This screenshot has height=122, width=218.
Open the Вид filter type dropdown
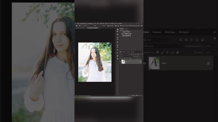coord(156,40)
